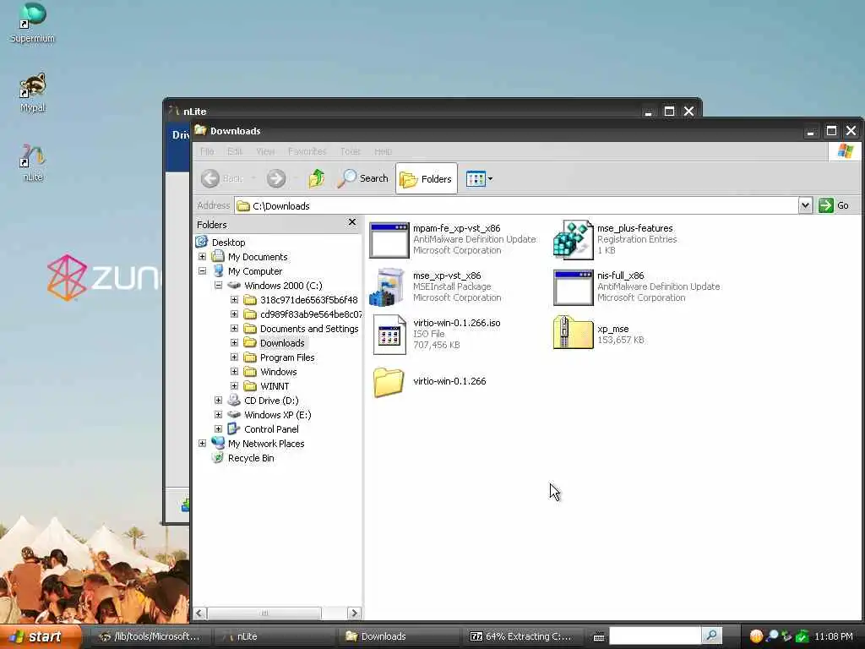Select the mpam-fe_xp-vst_x86 file icon
Viewport: 865px width, 649px height.
coord(389,240)
